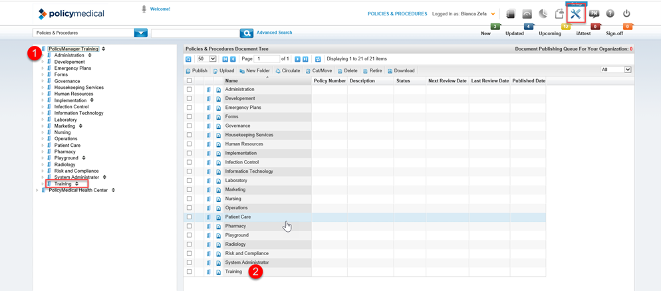Open the Upcoming documents tab

[550, 34]
